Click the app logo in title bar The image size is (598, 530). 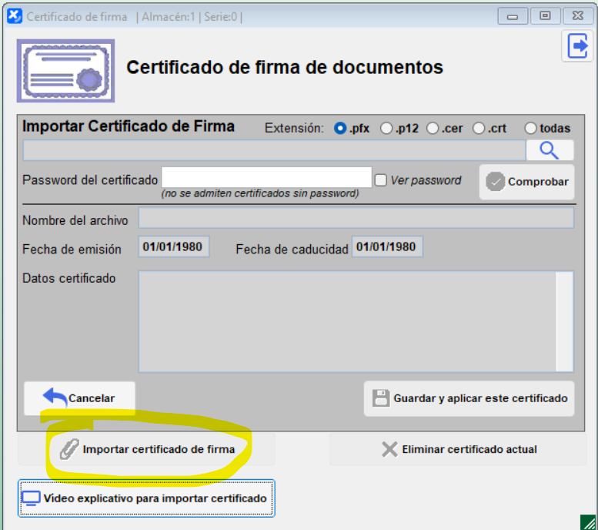coord(15,16)
